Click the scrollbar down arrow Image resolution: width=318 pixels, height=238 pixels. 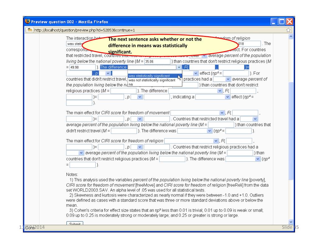[291, 222]
